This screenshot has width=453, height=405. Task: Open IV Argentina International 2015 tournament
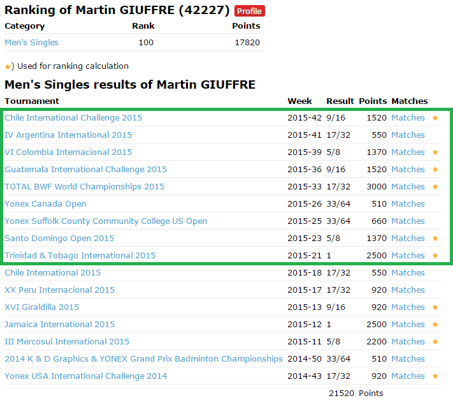[68, 135]
